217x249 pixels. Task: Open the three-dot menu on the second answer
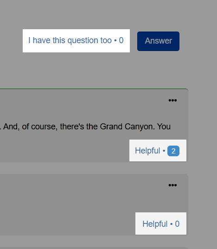point(172,185)
